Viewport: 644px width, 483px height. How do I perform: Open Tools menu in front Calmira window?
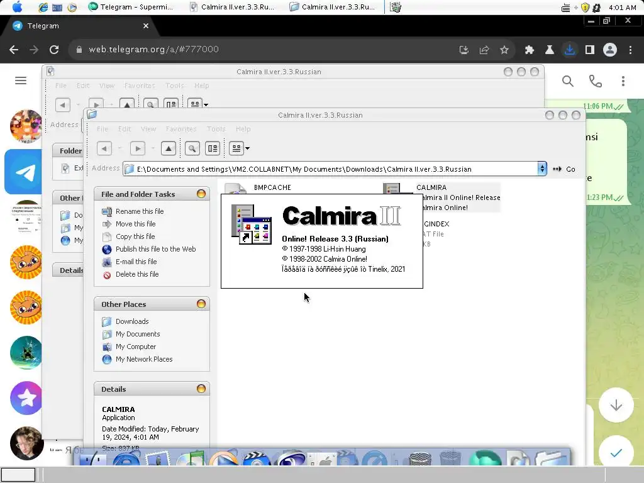(216, 129)
